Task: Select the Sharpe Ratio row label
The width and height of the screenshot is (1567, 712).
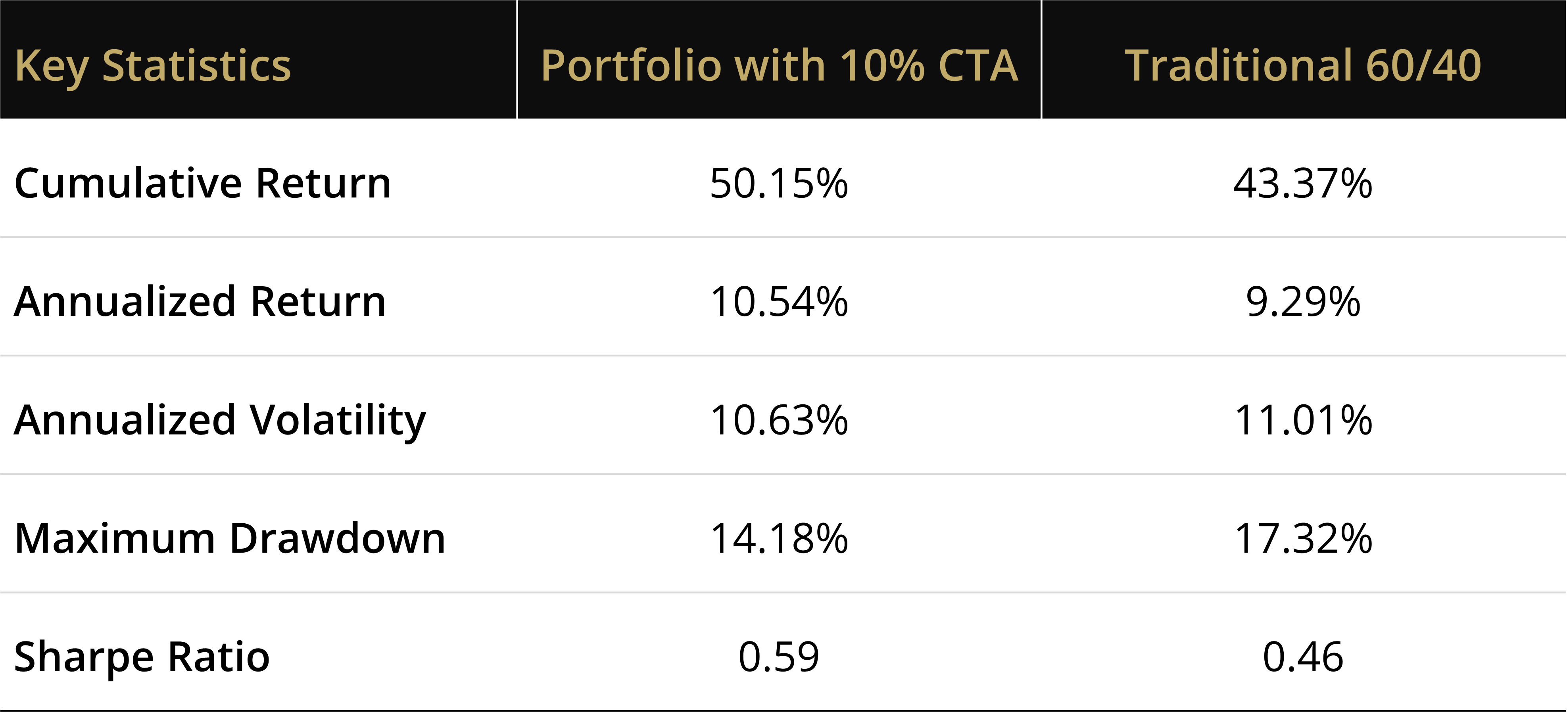Action: coord(142,657)
